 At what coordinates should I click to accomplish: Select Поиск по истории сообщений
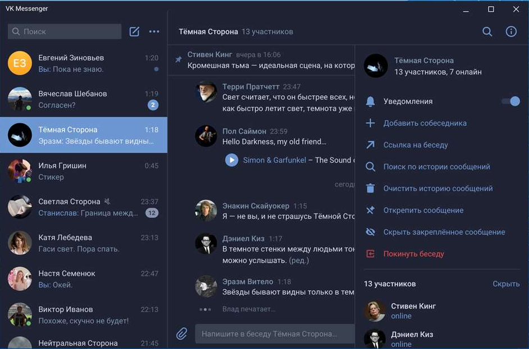pyautogui.click(x=436, y=166)
